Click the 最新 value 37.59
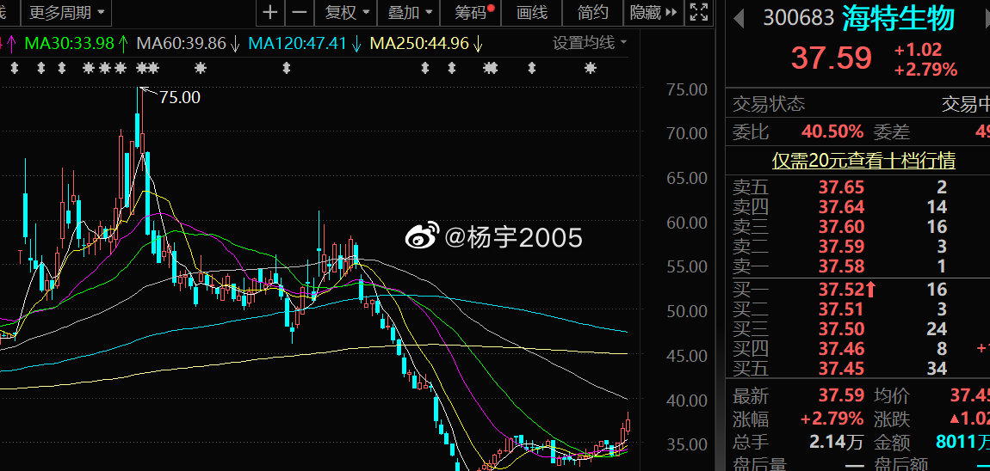 (x=841, y=395)
